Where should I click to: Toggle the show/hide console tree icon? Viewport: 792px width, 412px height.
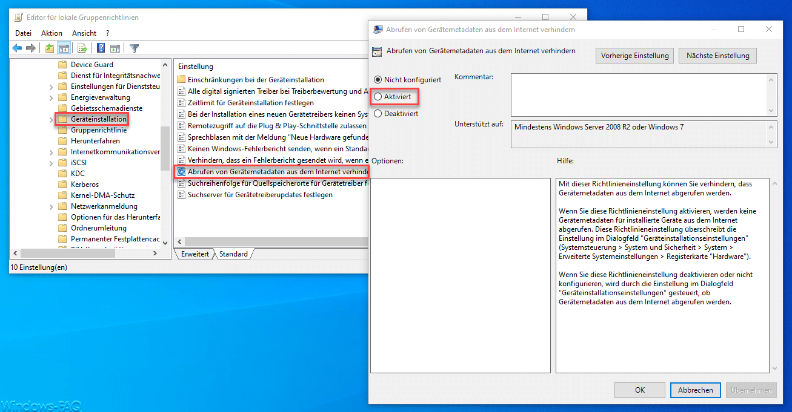coord(64,48)
